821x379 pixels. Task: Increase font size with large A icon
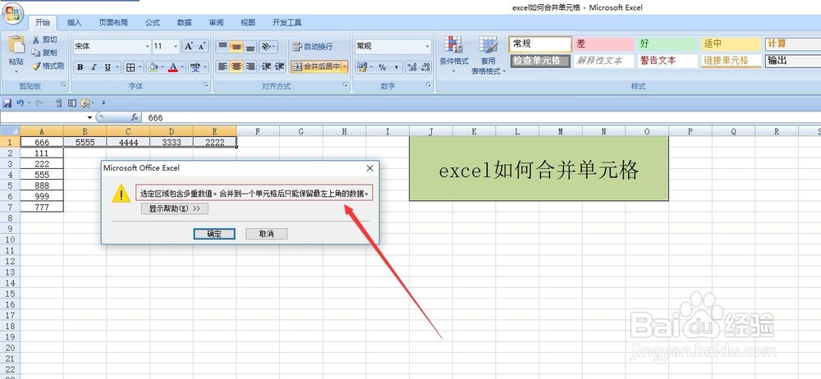[189, 46]
